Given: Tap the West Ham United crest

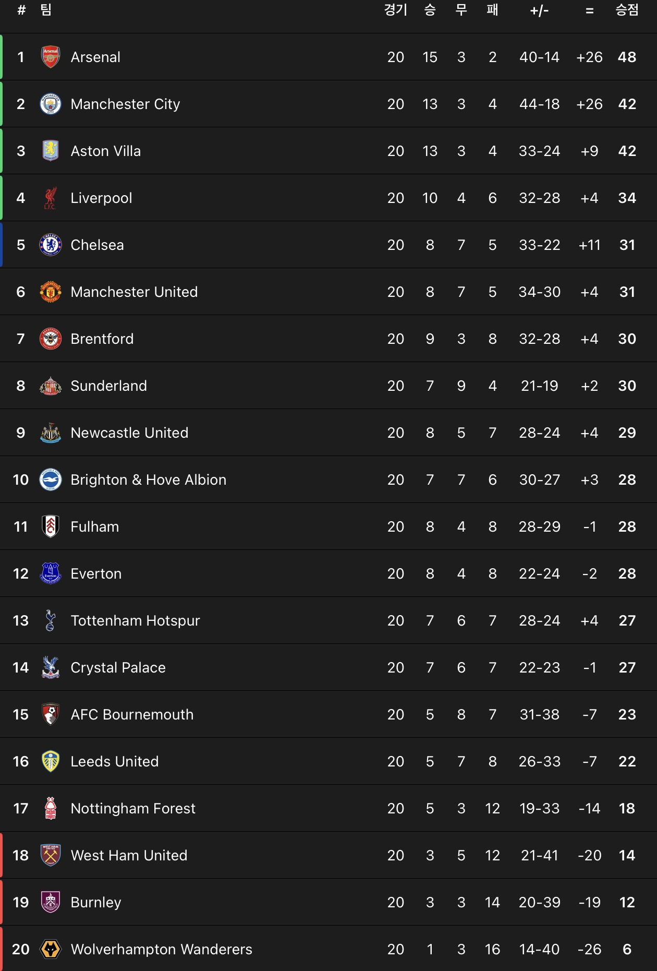Looking at the screenshot, I should [51, 855].
